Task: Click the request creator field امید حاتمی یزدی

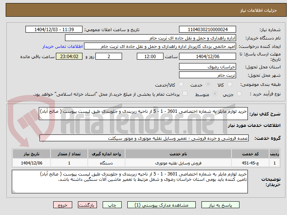Action: 160,46
